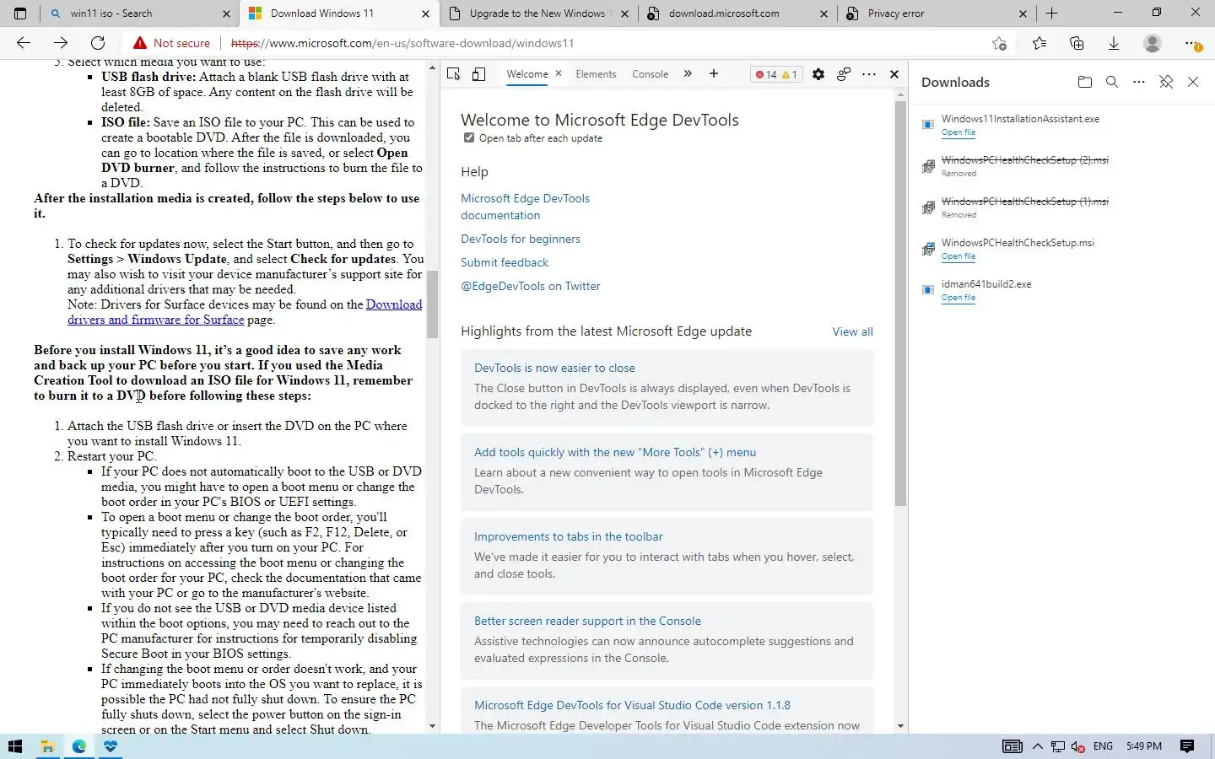Click the address bar URL
The width and height of the screenshot is (1215, 759).
click(402, 43)
